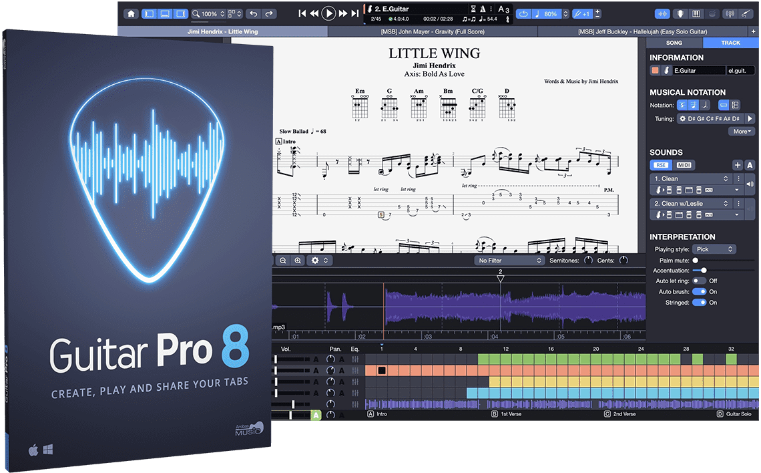Click the loop playback icon

pyautogui.click(x=524, y=13)
